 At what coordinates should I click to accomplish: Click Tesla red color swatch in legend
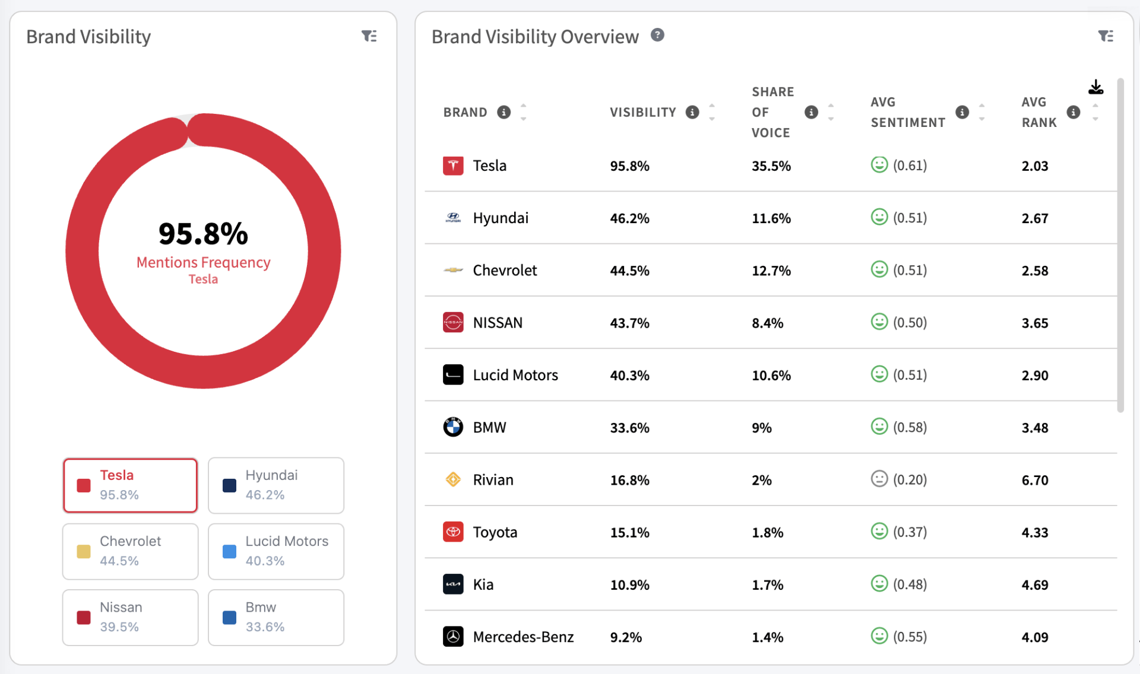click(x=84, y=486)
